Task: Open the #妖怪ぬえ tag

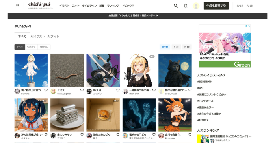Action: click(x=203, y=120)
